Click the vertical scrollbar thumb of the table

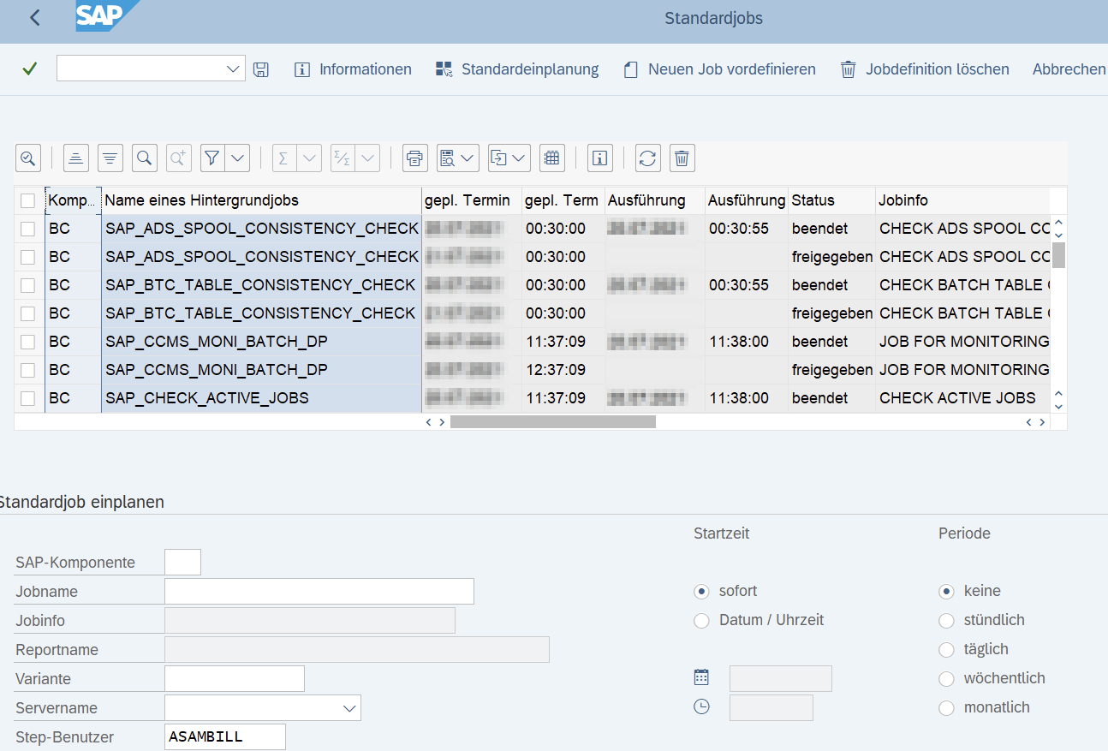pyautogui.click(x=1058, y=255)
